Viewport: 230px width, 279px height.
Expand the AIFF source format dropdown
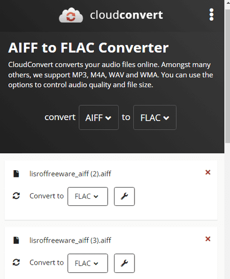click(99, 118)
